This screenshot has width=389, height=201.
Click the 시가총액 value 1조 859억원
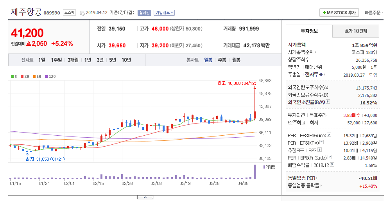364,45
